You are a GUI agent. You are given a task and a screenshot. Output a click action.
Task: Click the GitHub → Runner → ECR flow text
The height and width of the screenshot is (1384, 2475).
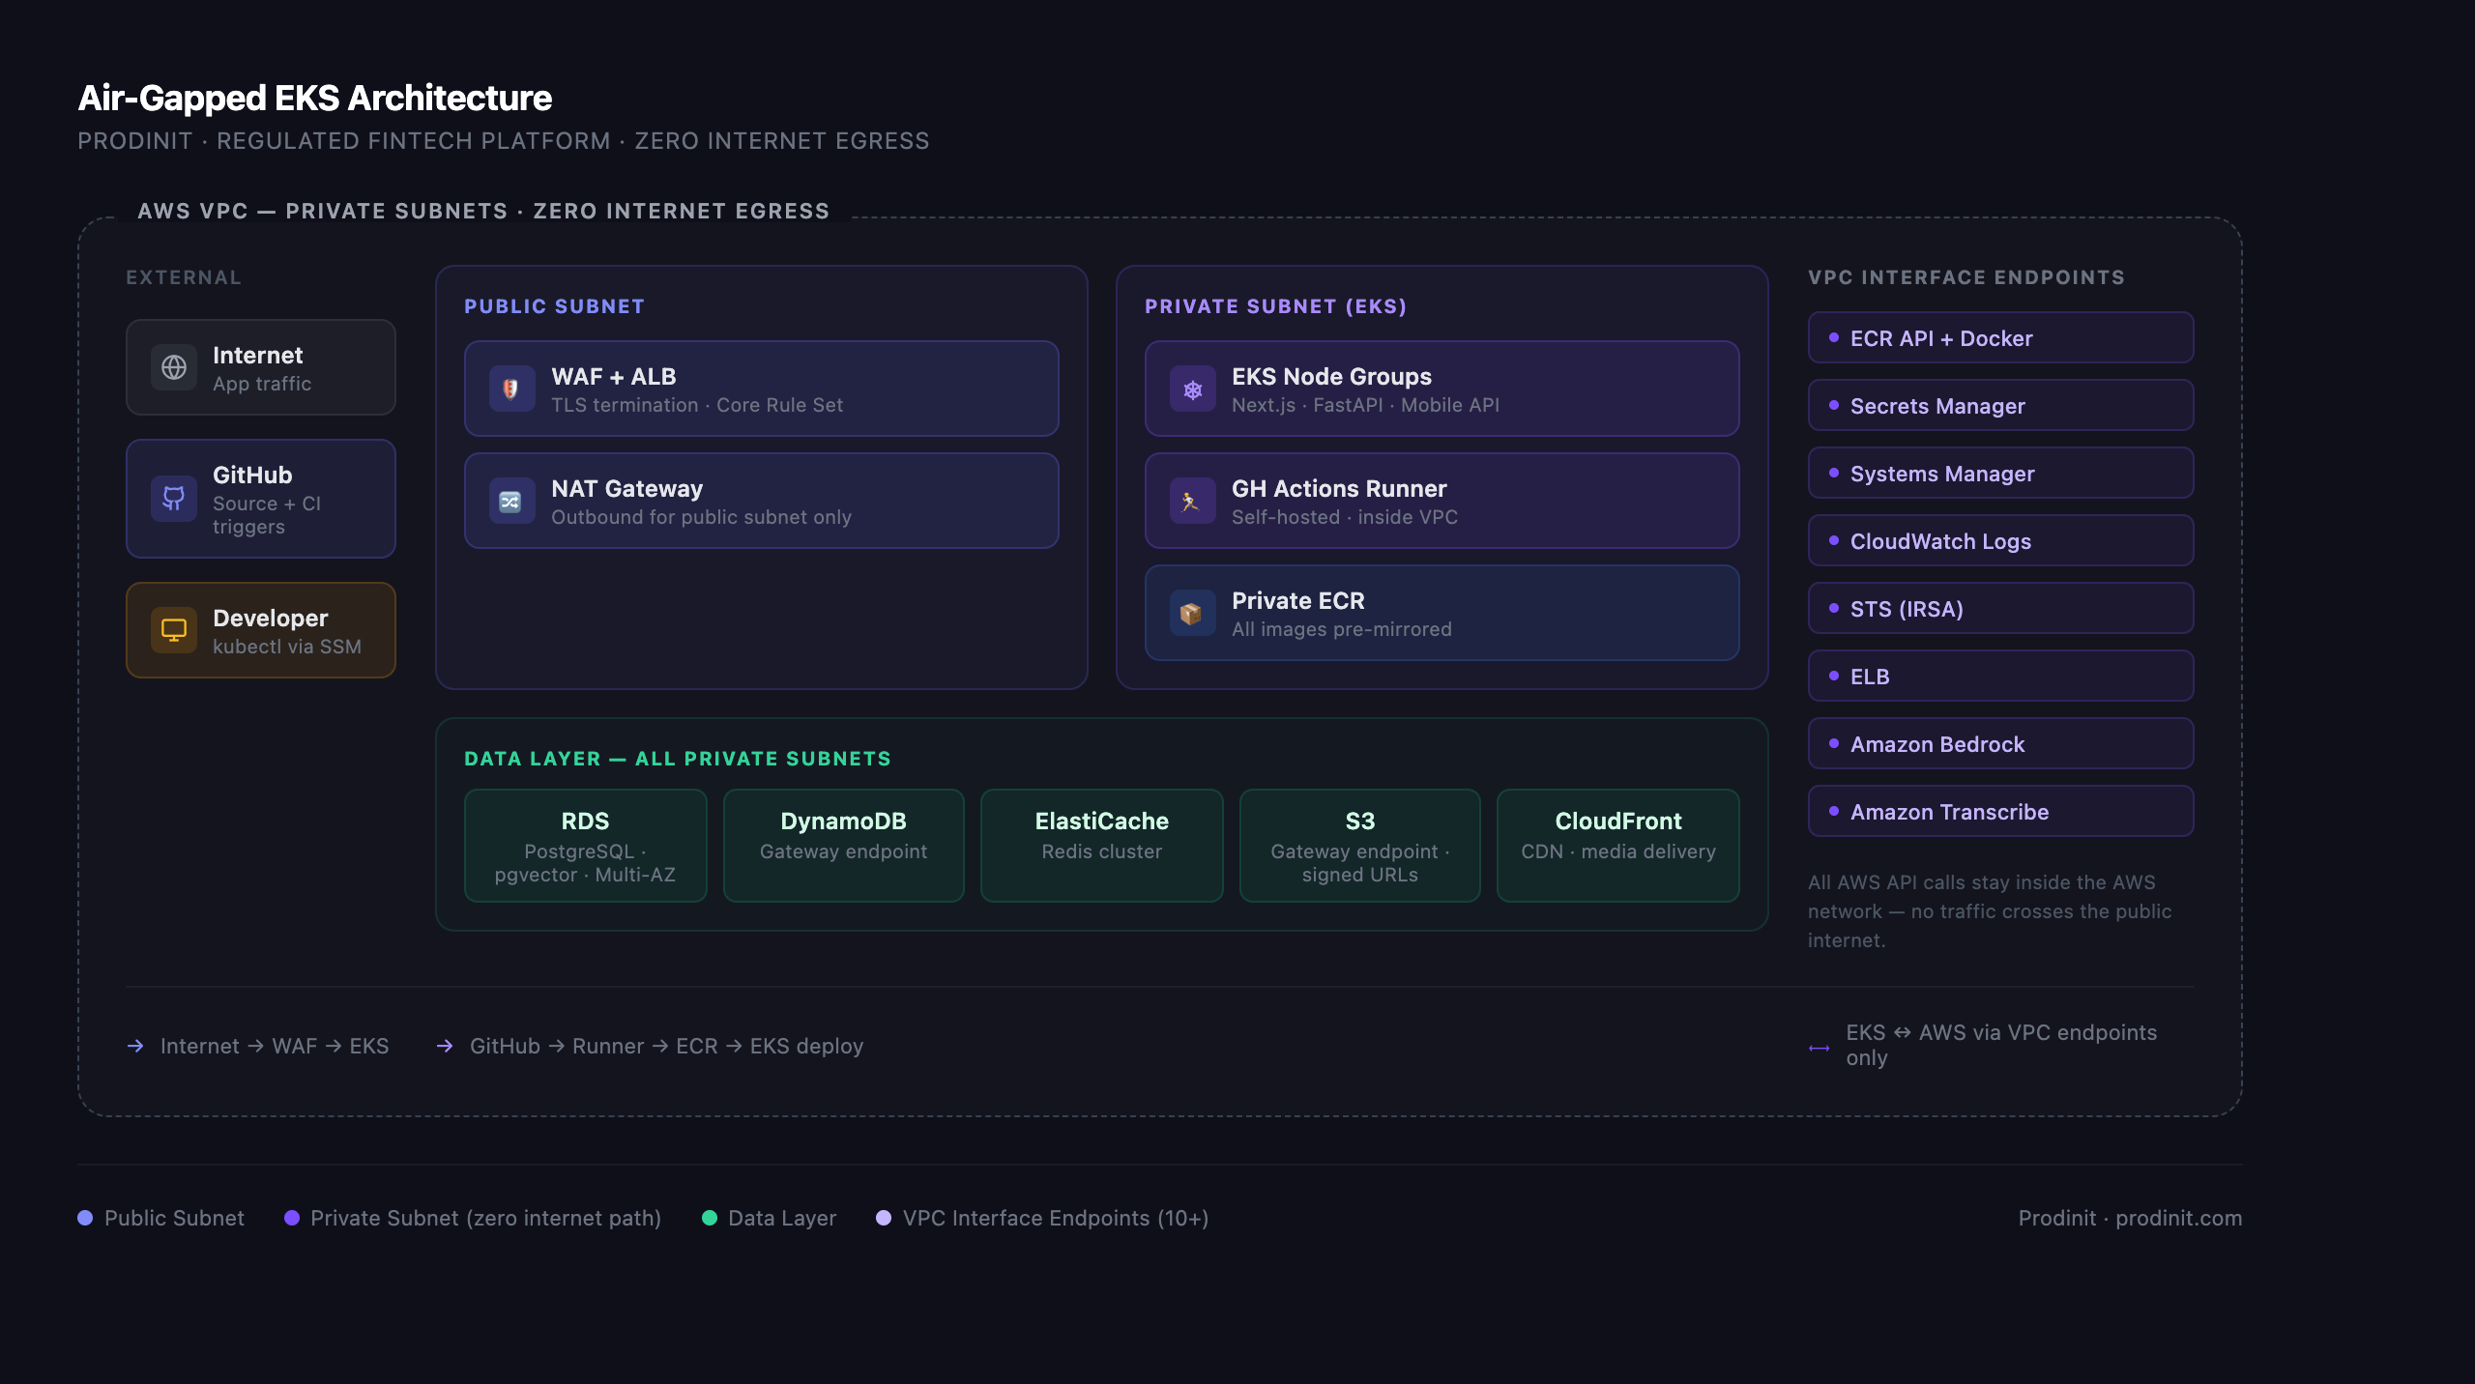667,1046
